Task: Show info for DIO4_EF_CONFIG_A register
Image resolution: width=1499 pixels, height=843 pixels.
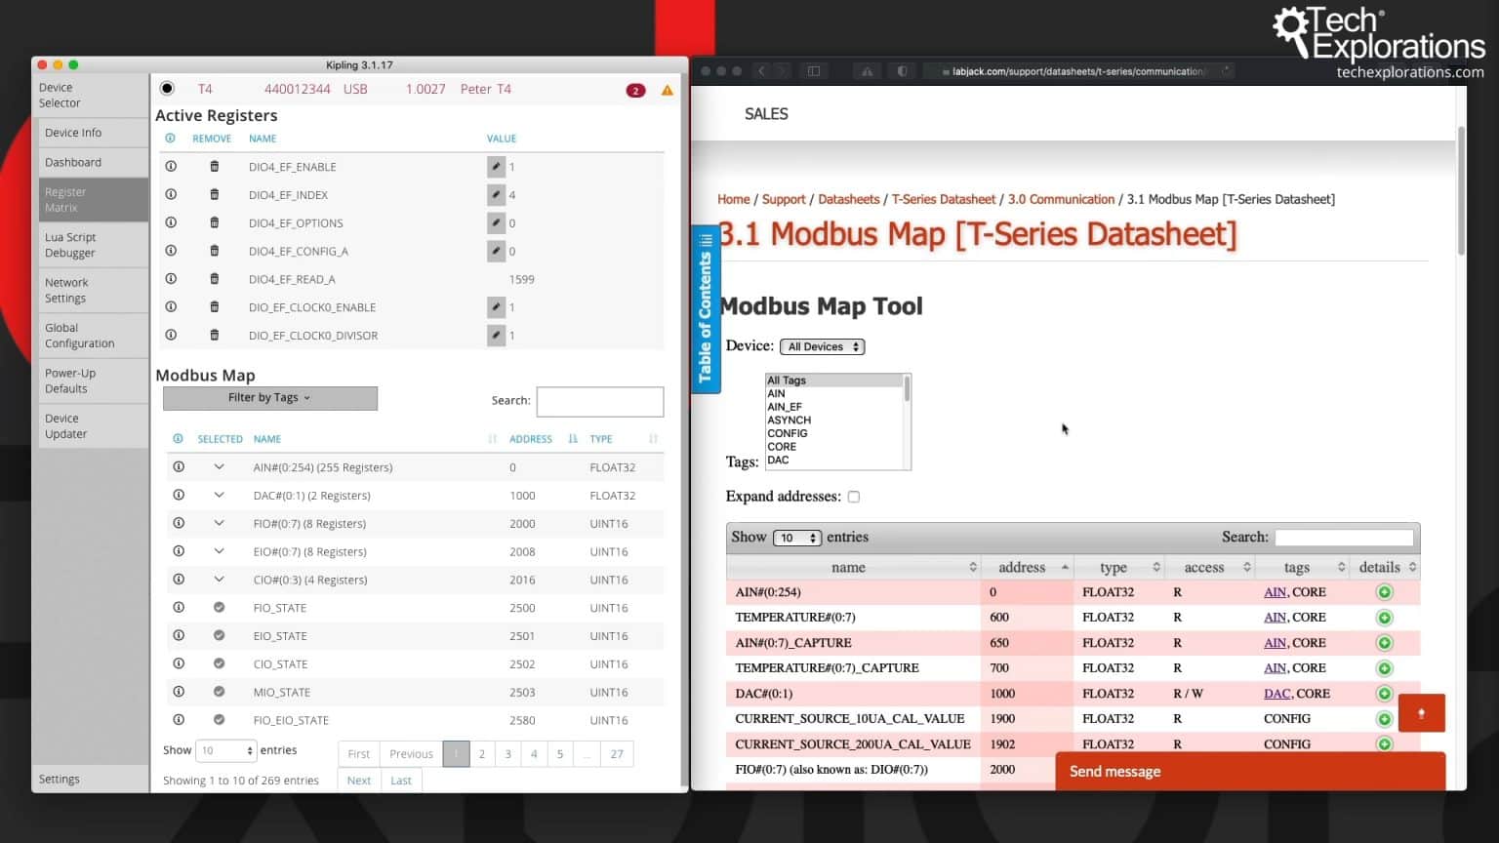Action: pyautogui.click(x=171, y=251)
